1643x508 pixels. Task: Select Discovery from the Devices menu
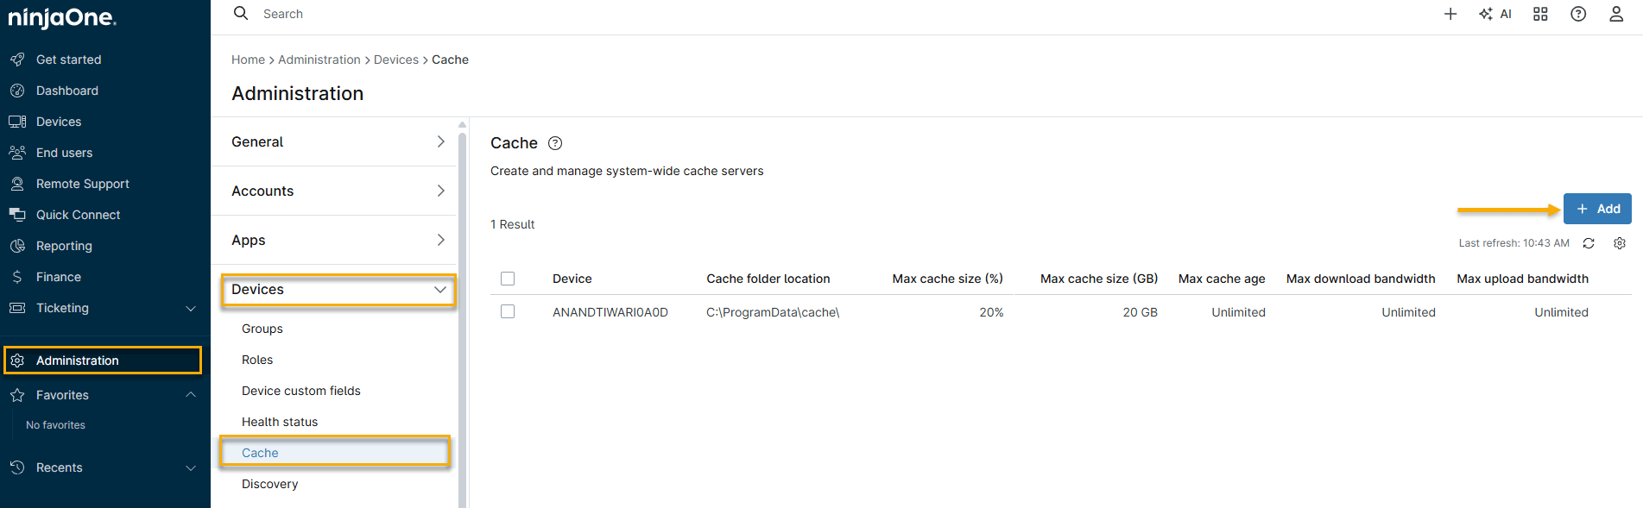[269, 483]
